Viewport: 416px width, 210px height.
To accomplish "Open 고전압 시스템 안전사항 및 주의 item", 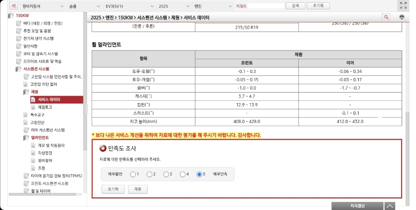I will coord(56,77).
